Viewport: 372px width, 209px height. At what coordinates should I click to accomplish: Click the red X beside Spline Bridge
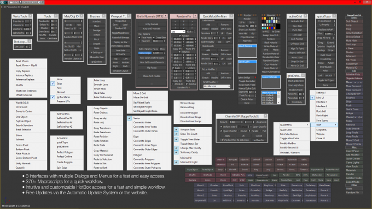255,77
